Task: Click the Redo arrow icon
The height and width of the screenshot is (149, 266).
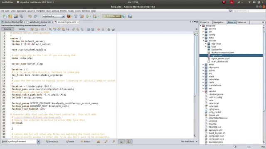Action: pyautogui.click(x=35, y=17)
